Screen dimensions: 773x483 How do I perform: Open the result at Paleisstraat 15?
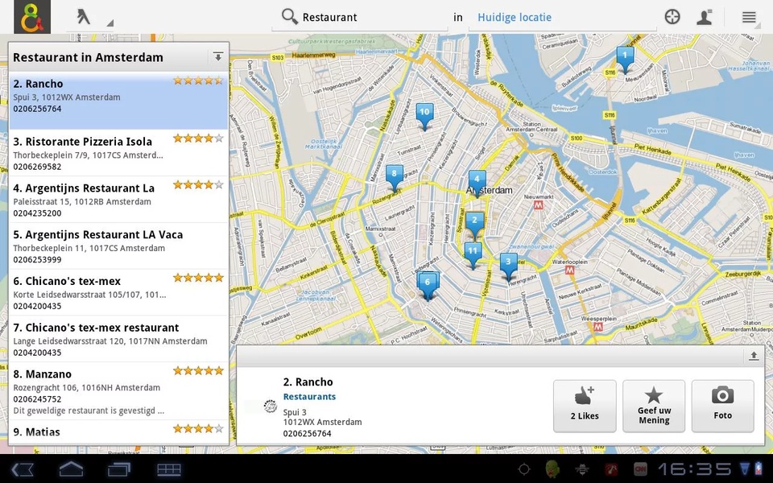coord(118,199)
